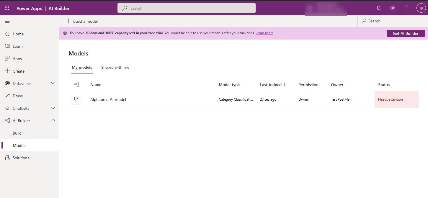Viewport: 428px width, 198px height.
Task: Click the Status column header
Action: pyautogui.click(x=384, y=85)
